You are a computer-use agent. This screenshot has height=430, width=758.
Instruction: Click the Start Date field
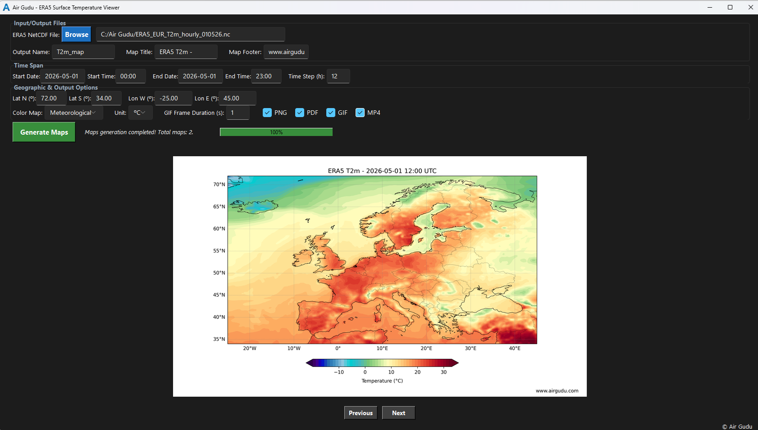point(63,76)
